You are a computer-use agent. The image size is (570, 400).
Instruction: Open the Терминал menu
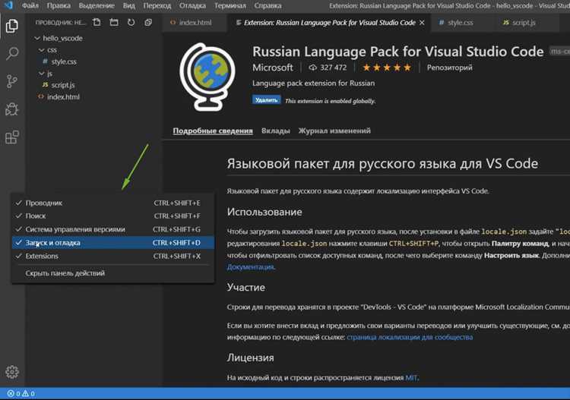point(230,5)
